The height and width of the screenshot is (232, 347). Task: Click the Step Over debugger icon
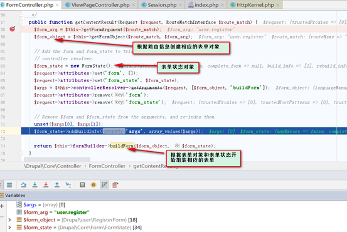pyautogui.click(x=24, y=185)
